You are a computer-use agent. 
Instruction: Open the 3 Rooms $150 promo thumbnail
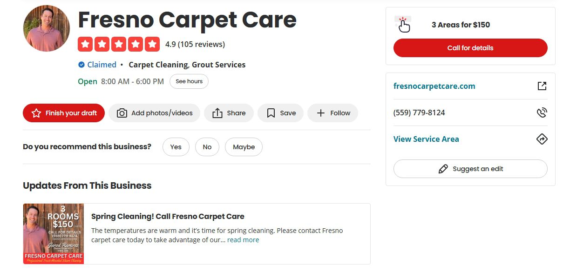click(x=54, y=234)
